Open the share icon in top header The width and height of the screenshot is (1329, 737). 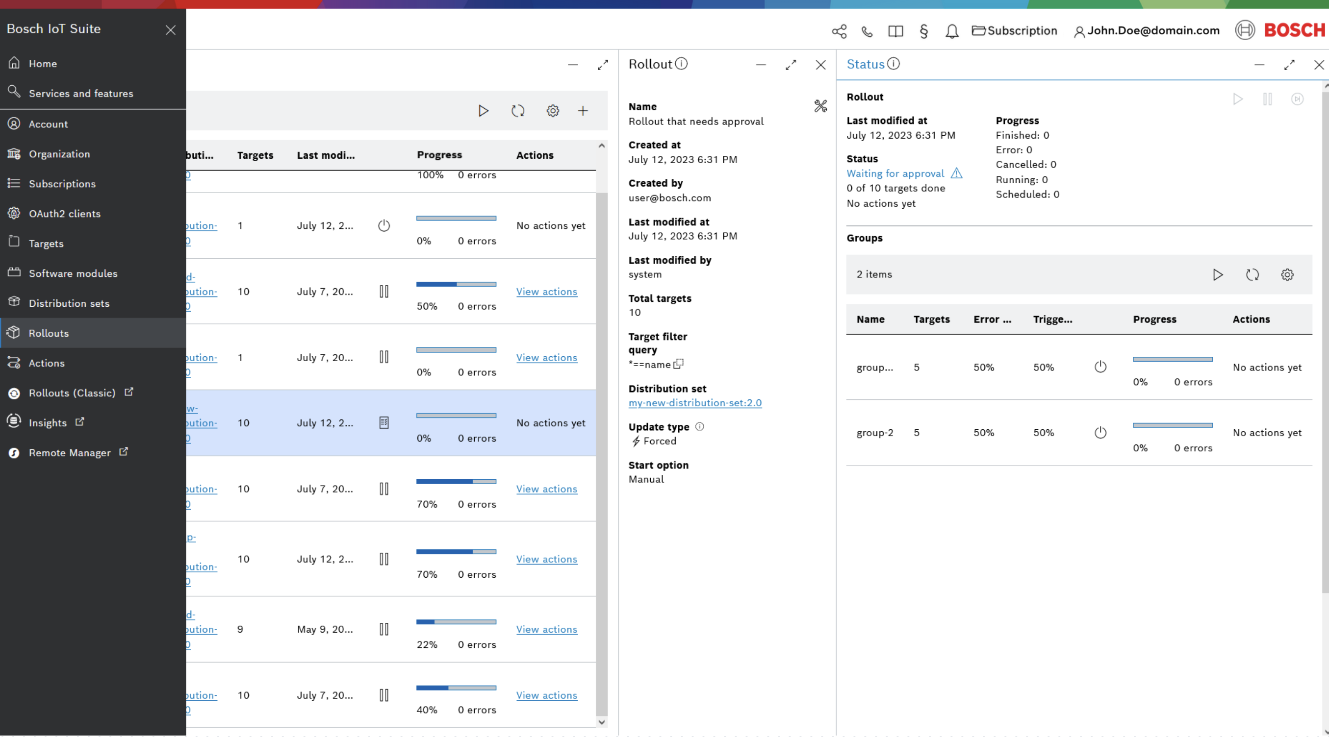839,31
